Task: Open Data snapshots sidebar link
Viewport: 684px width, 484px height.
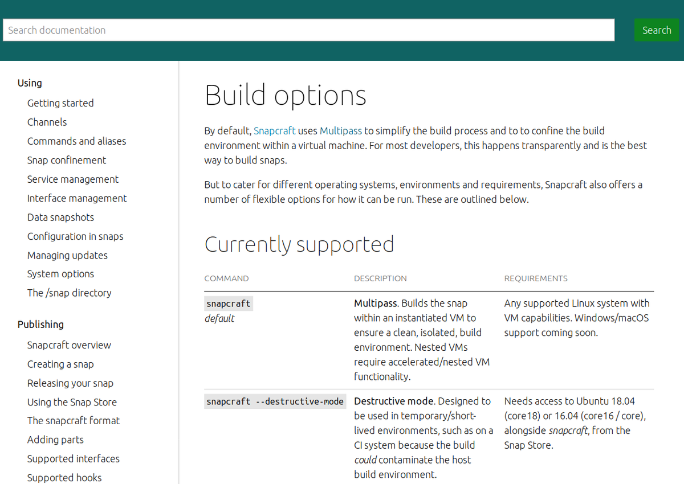Action: tap(60, 218)
